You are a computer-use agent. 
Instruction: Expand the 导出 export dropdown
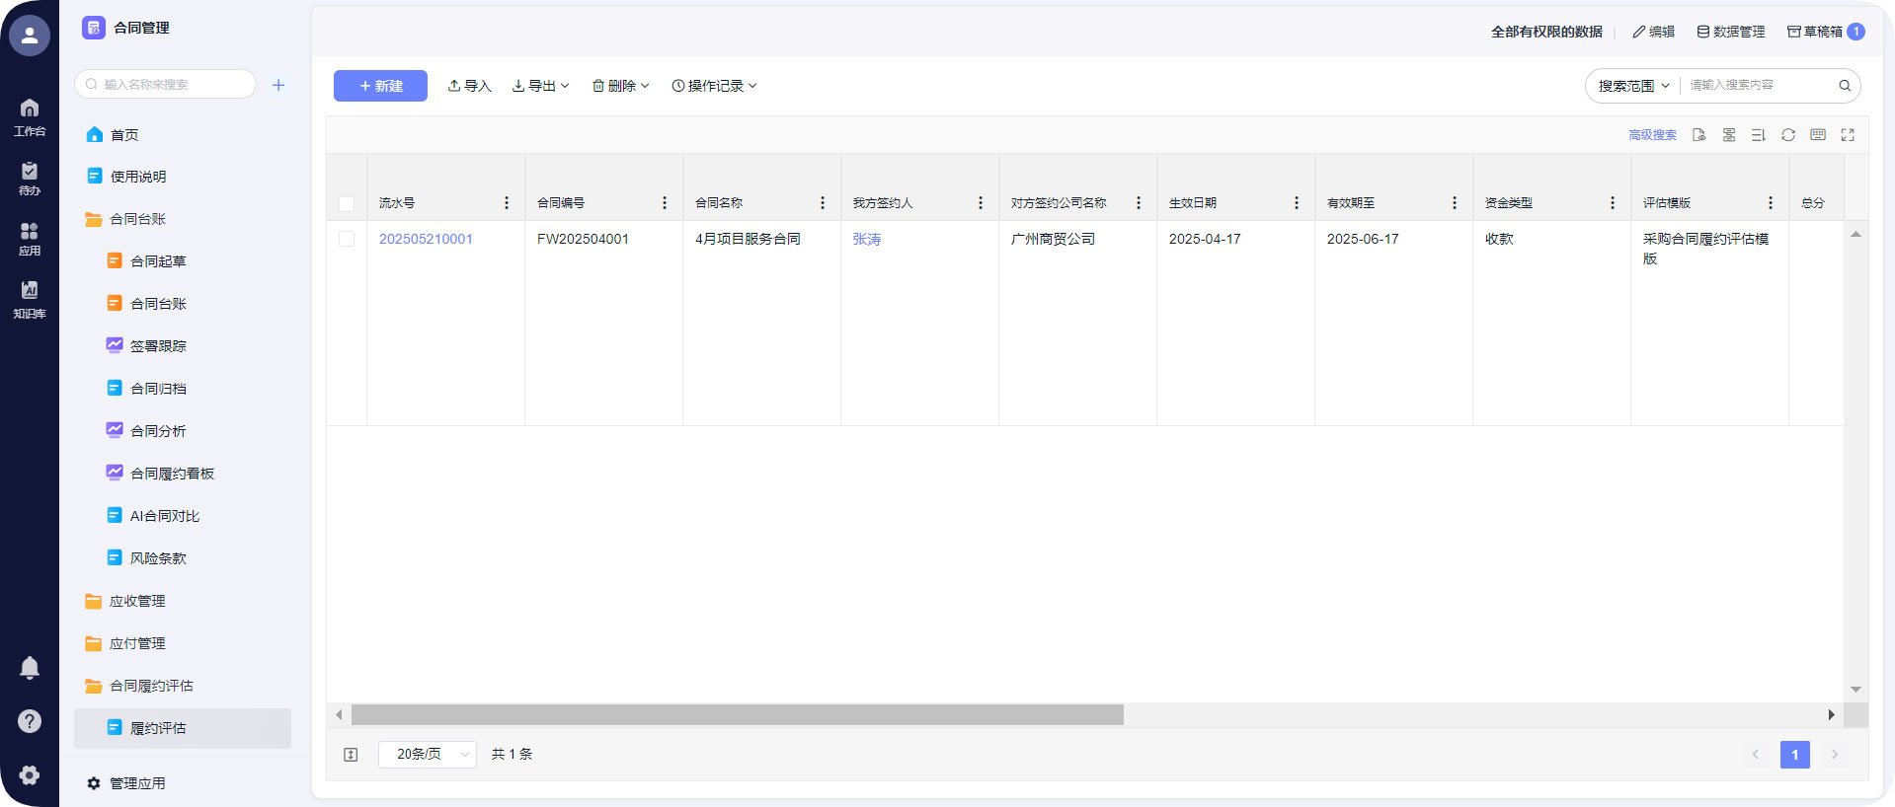pos(540,86)
